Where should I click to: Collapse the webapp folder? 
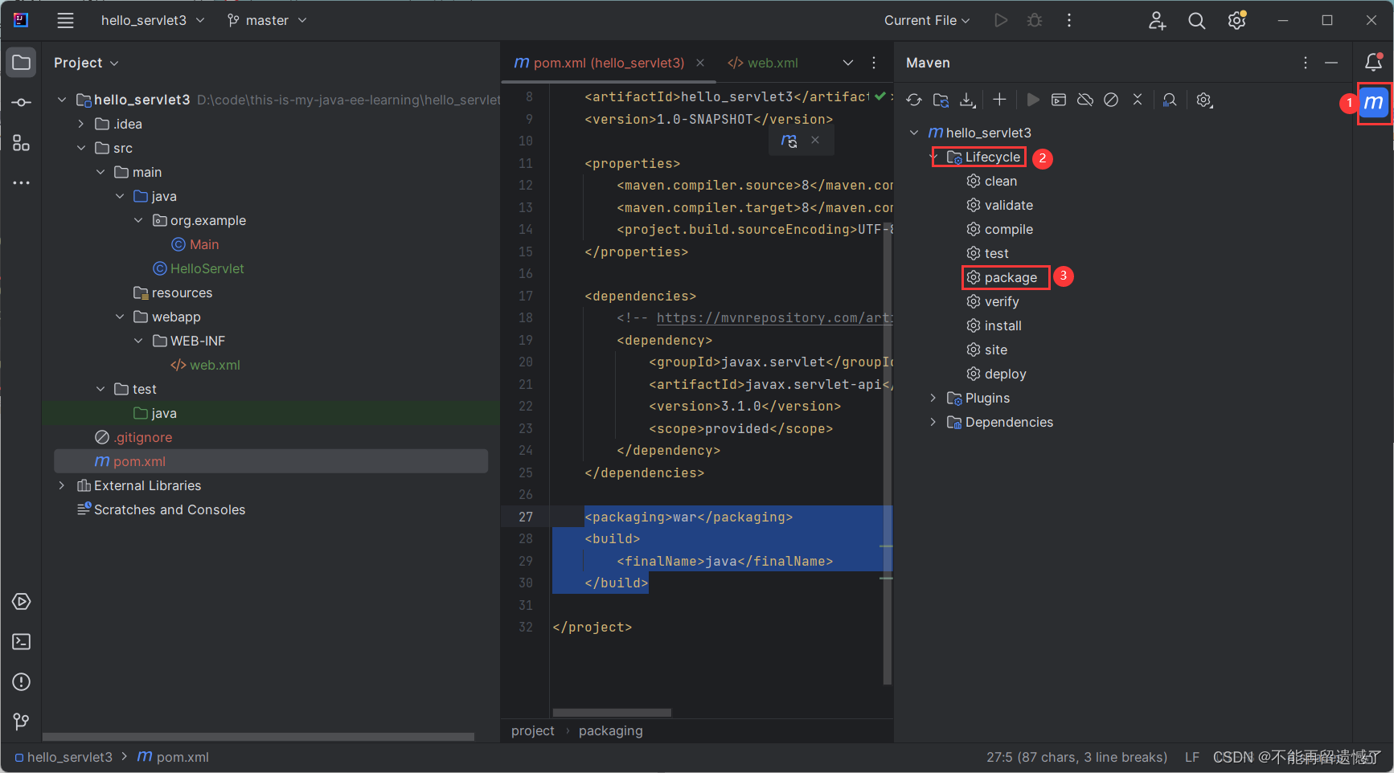[120, 317]
